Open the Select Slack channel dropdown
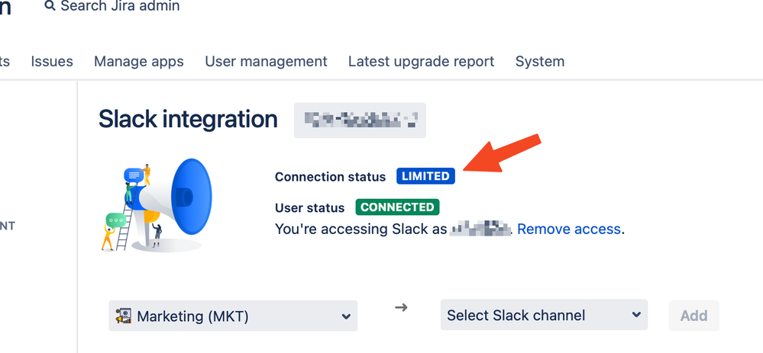 click(544, 315)
